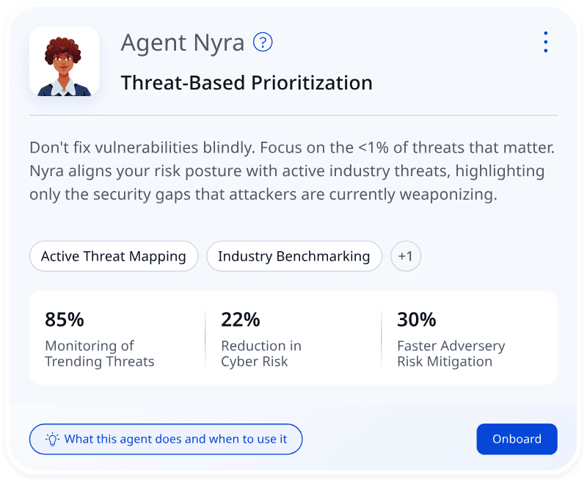587x483 pixels.
Task: Click the Faster Adversery Risk Mitigation label
Action: pyautogui.click(x=451, y=353)
